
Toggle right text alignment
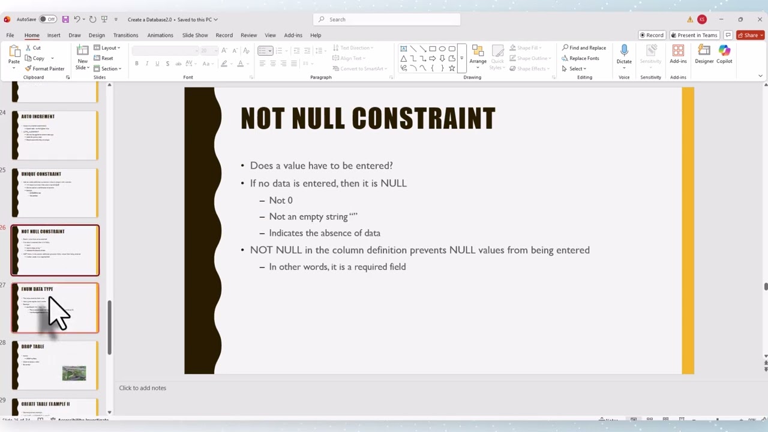click(x=283, y=64)
